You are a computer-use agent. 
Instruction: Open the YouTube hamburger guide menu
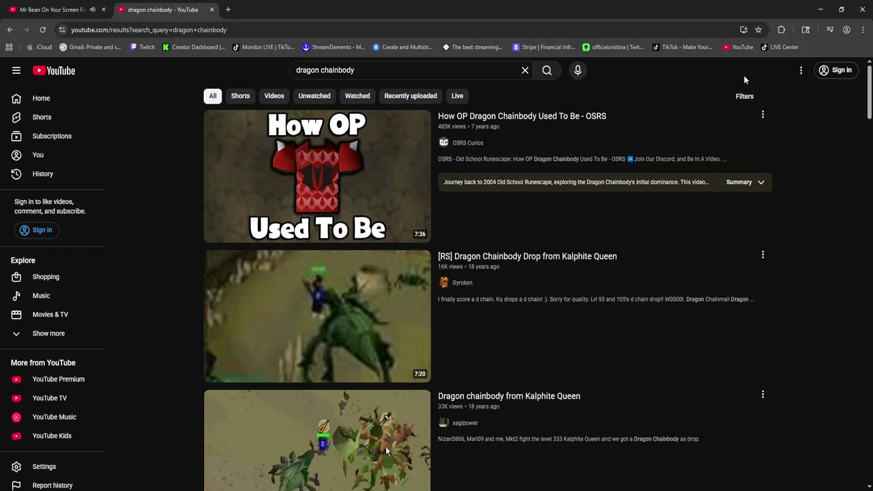[x=16, y=70]
